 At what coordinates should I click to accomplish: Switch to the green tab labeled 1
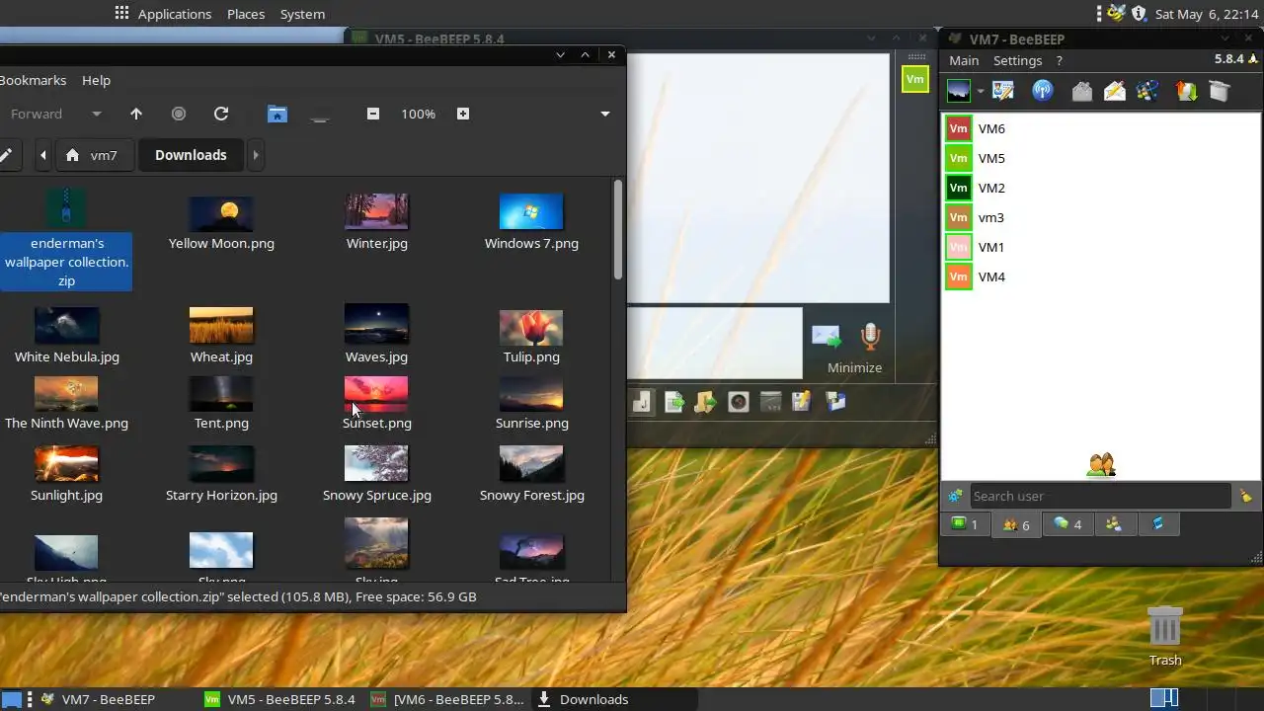[965, 524]
